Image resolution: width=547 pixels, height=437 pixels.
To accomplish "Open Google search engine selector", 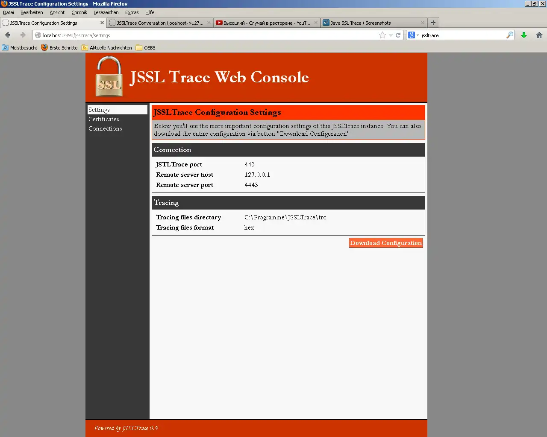I will 413,35.
